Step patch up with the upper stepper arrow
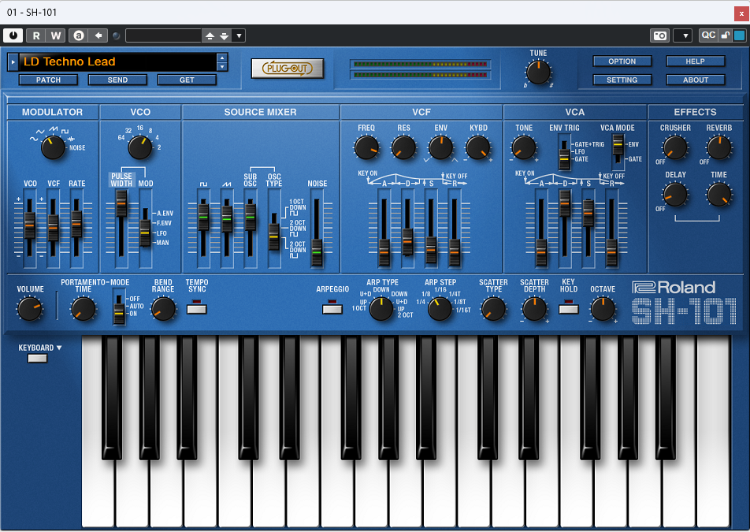The image size is (750, 532). click(222, 58)
